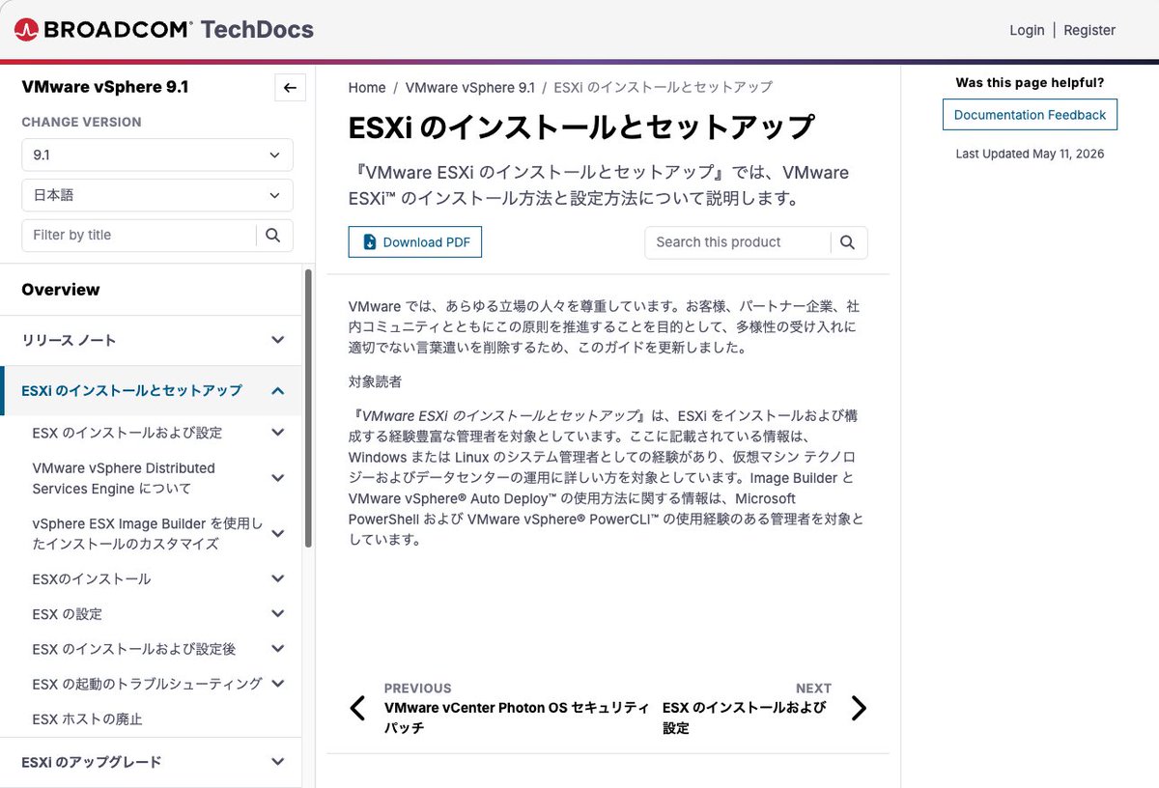
Task: Click the Broadcom TechDocs logo
Action: pos(164,29)
